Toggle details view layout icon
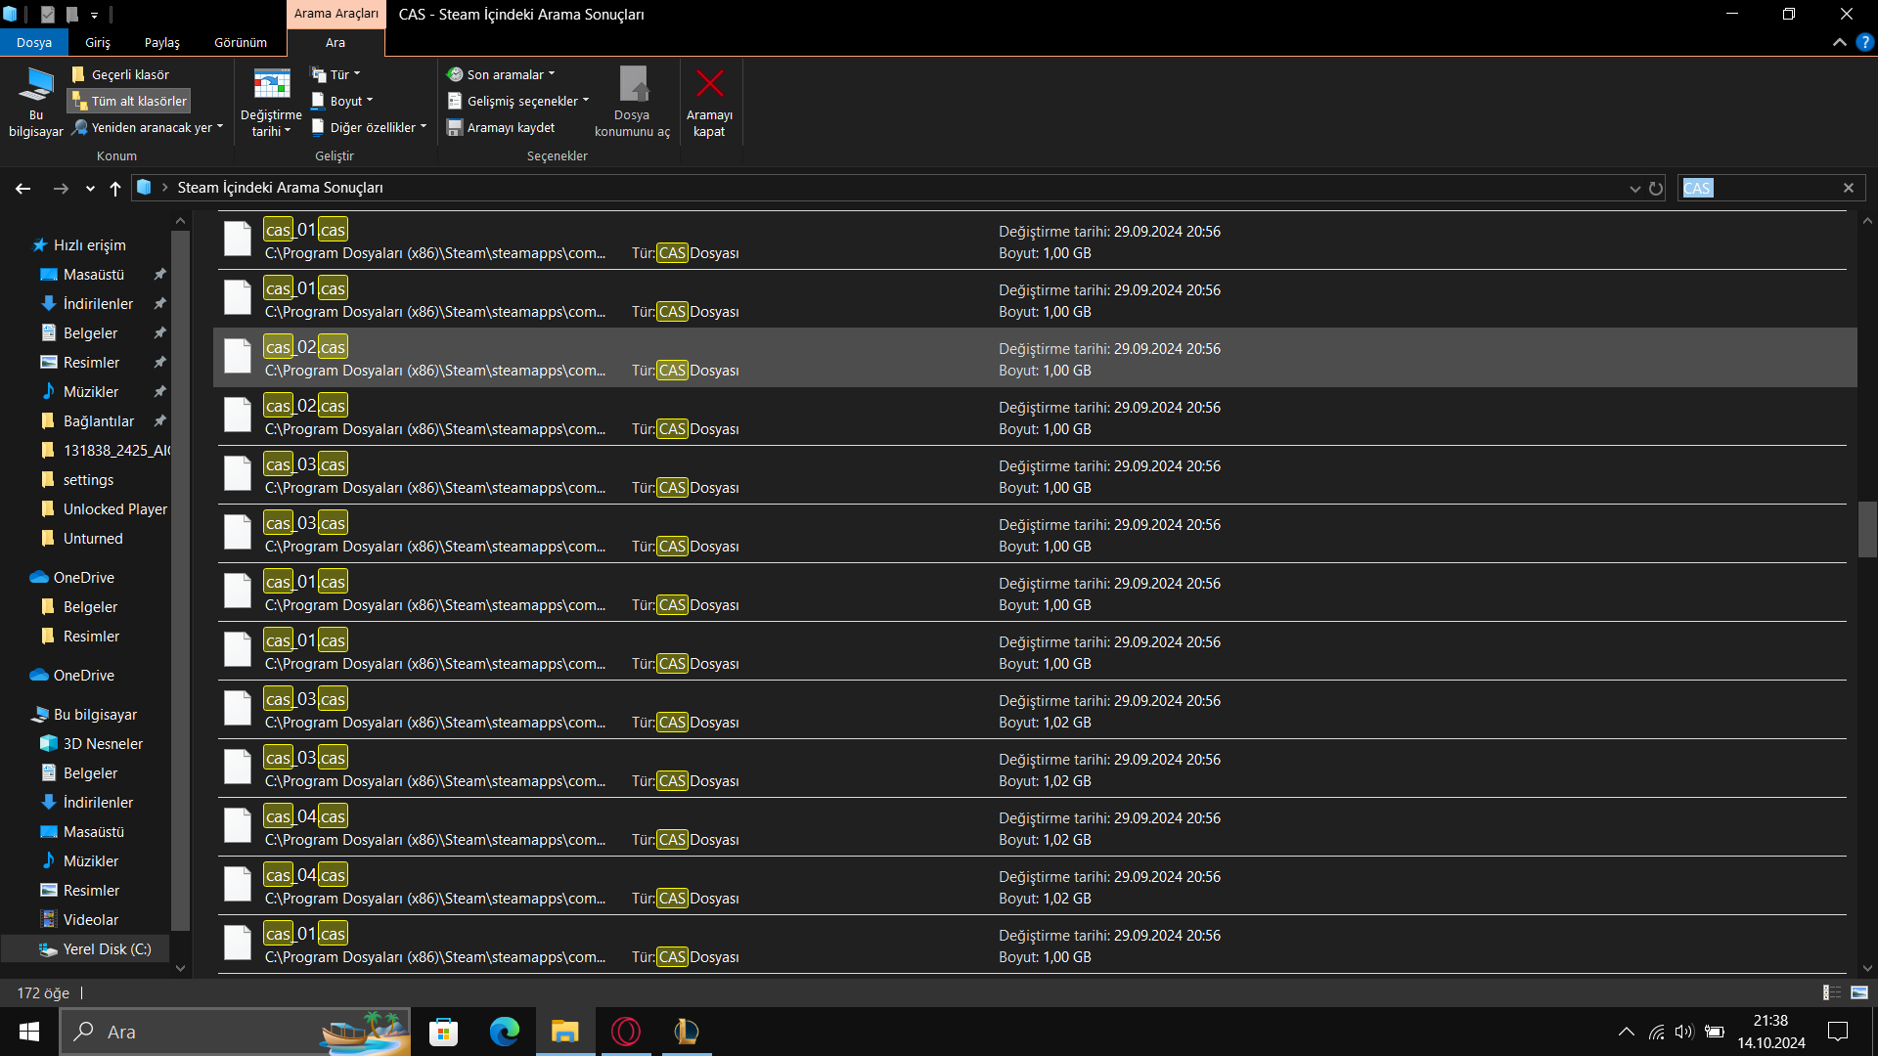Image resolution: width=1878 pixels, height=1056 pixels. click(1831, 992)
